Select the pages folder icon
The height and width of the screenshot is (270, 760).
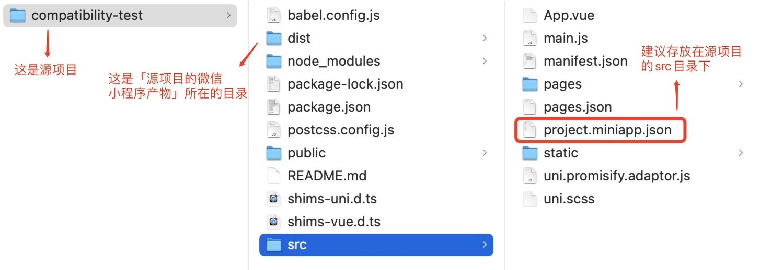click(530, 84)
